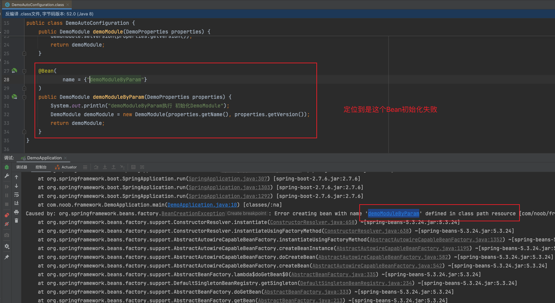Clear console with trash icon
Screen dimensions: 555x303
[x=16, y=221]
